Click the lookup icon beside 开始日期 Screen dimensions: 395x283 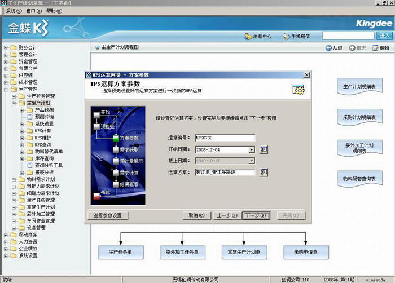(x=264, y=149)
